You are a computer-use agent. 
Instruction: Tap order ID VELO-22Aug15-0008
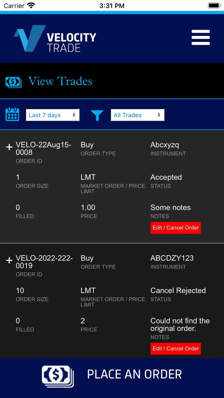(44, 149)
